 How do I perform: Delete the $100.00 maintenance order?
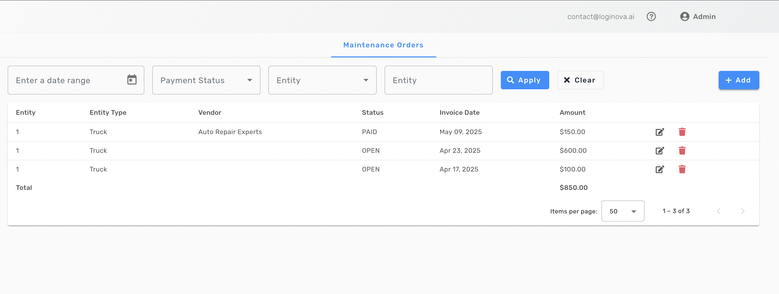point(682,169)
